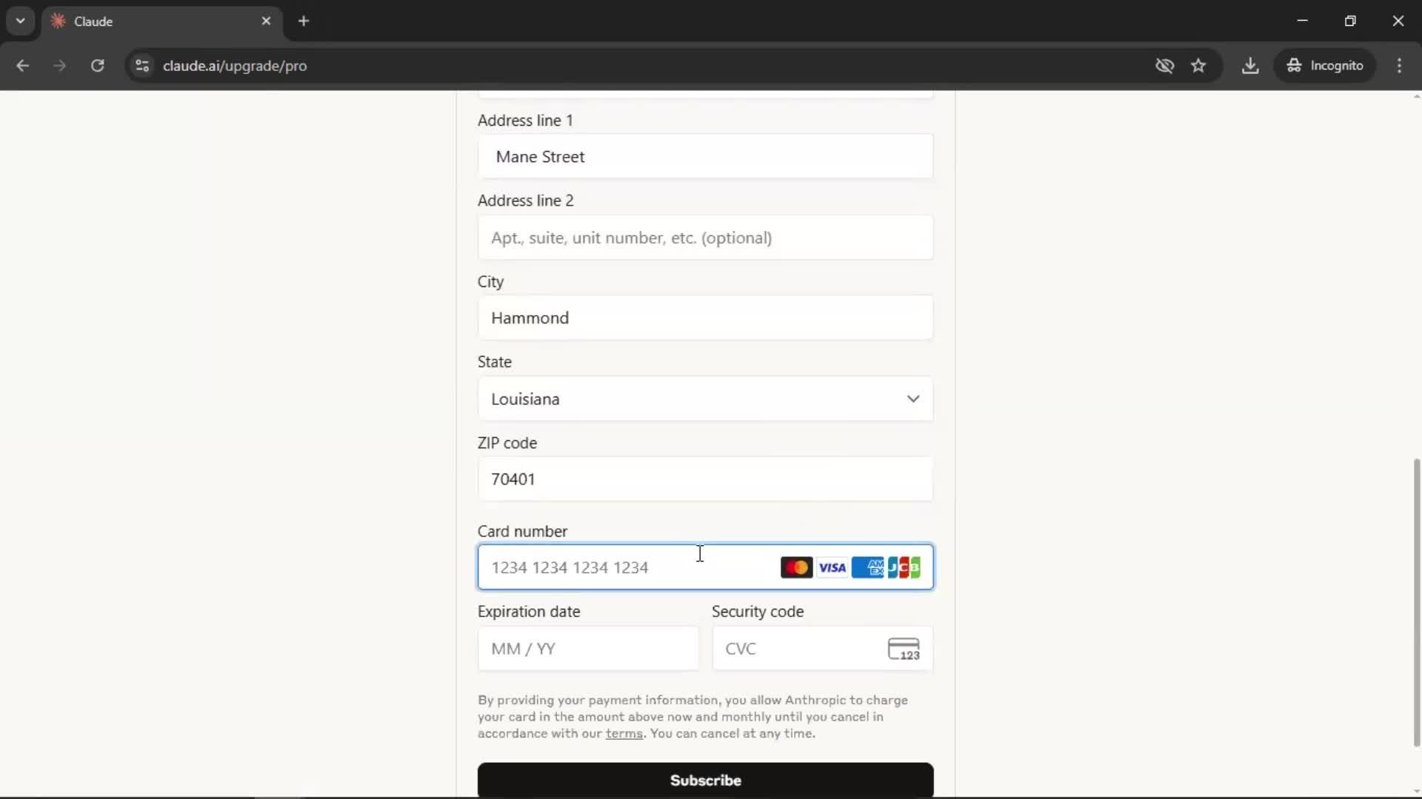Click the Subscribe button
The height and width of the screenshot is (799, 1422).
[705, 781]
